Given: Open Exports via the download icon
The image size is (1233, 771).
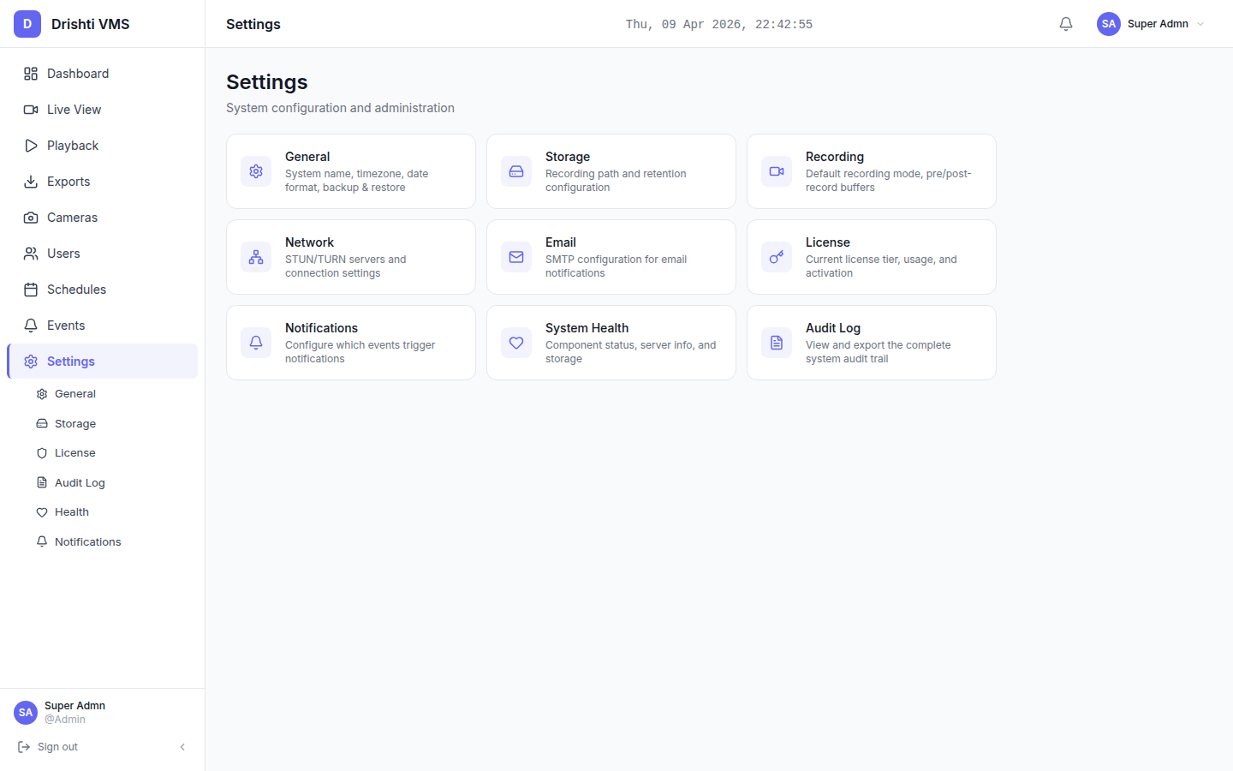Looking at the screenshot, I should (x=31, y=181).
